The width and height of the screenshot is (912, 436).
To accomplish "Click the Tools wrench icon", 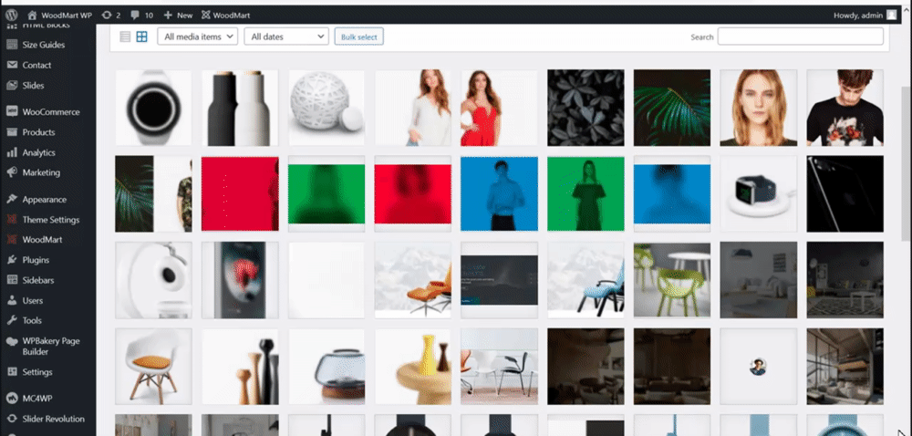I will coord(12,320).
